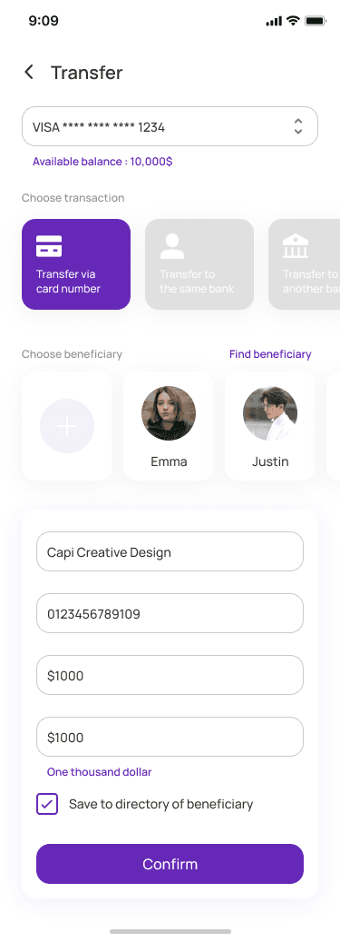Tap the Confirm button

(170, 864)
